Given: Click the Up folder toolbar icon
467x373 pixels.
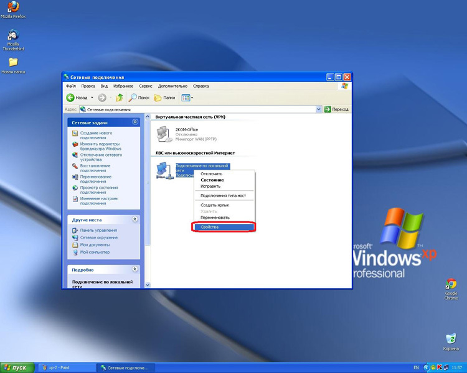Looking at the screenshot, I should [120, 98].
